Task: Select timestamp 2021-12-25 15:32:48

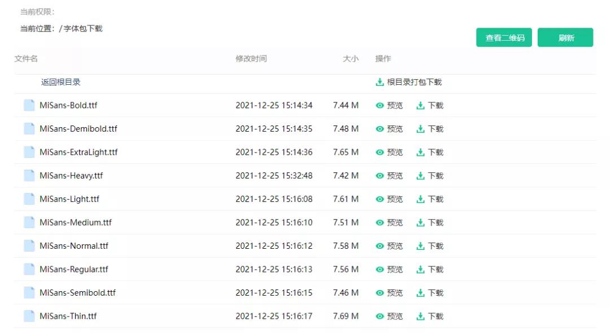Action: tap(274, 176)
